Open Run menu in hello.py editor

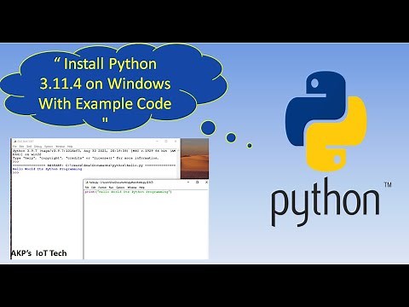[x=111, y=188]
